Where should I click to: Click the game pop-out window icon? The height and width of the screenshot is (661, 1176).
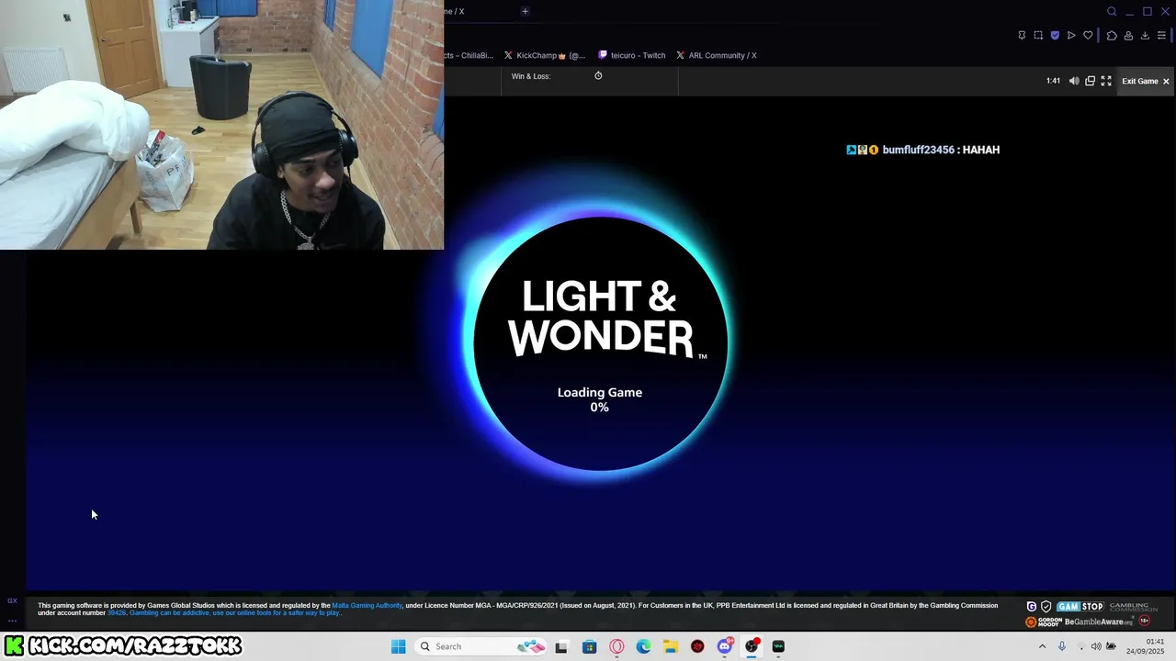pos(1091,81)
